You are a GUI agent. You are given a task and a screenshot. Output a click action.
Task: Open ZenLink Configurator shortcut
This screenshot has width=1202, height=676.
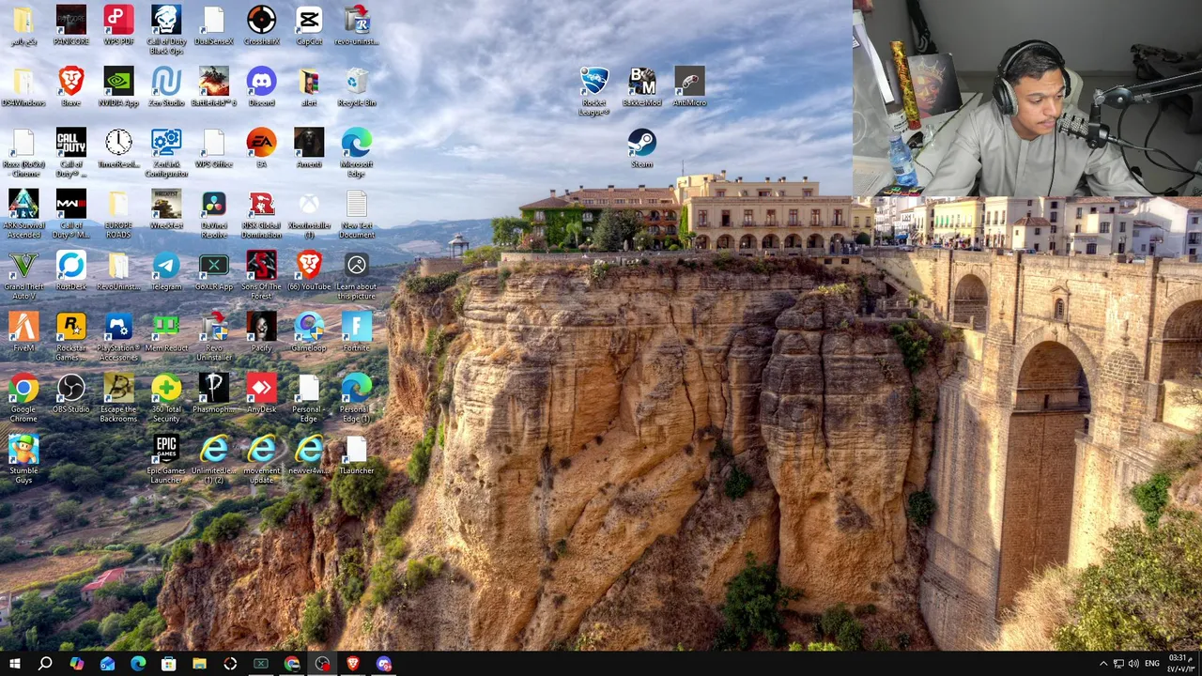coord(166,152)
